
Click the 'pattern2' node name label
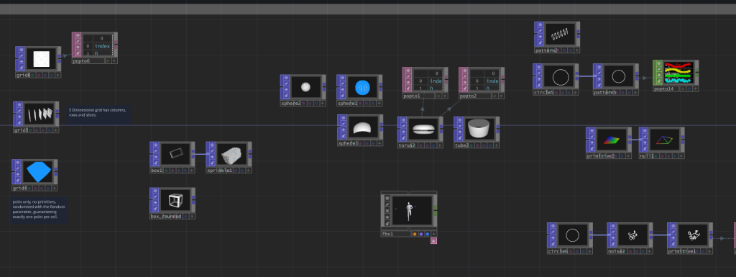click(x=546, y=50)
